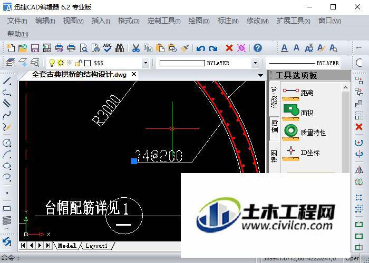Open print preview with magnifier page icon
Screen dimensions: 369x263
tap(83, 48)
